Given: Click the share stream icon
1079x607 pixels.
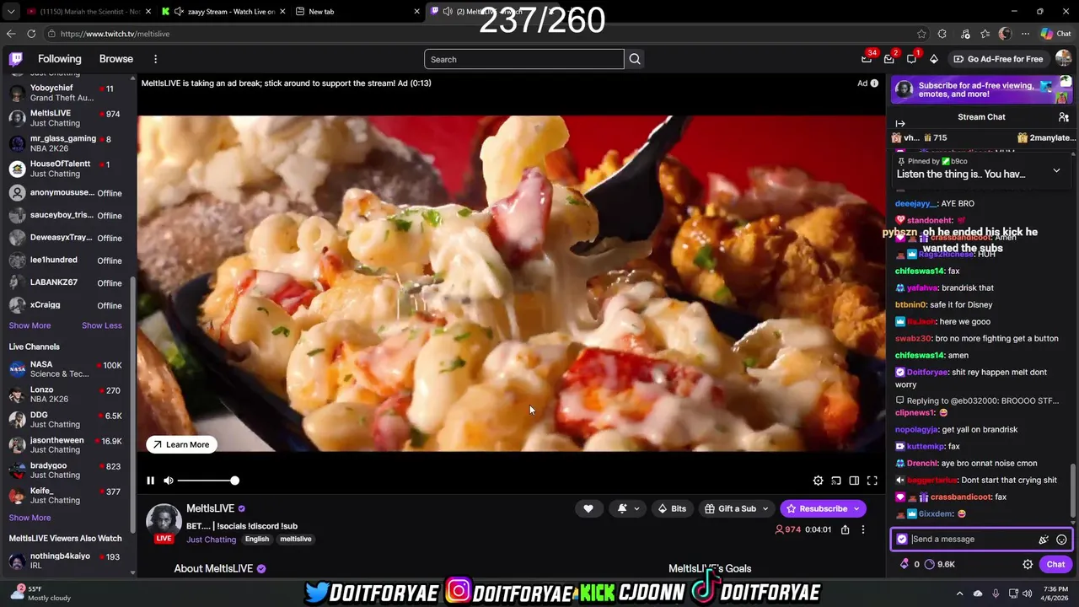Looking at the screenshot, I should tap(845, 529).
